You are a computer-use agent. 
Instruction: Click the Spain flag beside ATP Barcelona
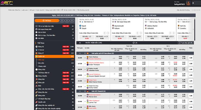coord(87,53)
